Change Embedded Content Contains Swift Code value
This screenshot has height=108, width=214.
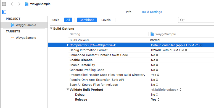pos(154,55)
